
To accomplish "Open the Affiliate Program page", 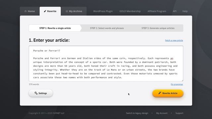I will (157, 11).
